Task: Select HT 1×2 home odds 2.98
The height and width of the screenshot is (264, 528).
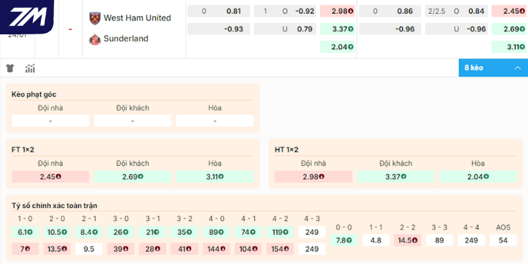Action: point(313,176)
